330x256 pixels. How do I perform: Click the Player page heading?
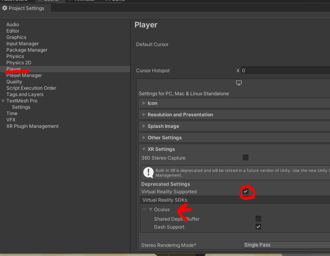point(146,25)
